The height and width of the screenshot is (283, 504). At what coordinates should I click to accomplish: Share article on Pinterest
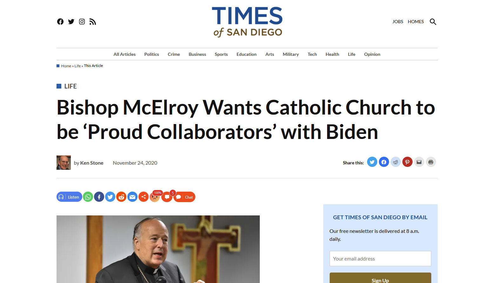click(407, 162)
